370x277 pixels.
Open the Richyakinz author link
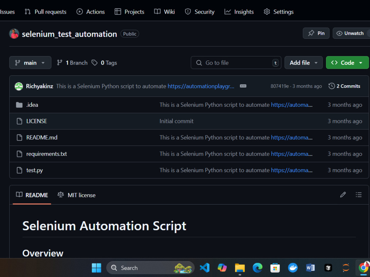(x=40, y=86)
